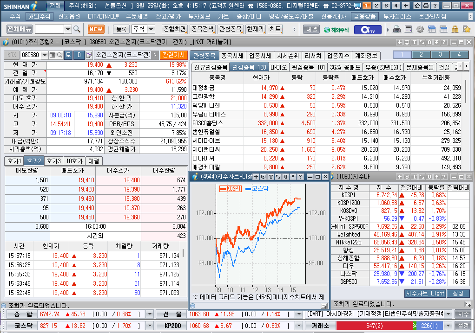Viewport: 475px width, 333px height.
Task: Expand the right arrow before toolbar printer
Action: coord(388,30)
